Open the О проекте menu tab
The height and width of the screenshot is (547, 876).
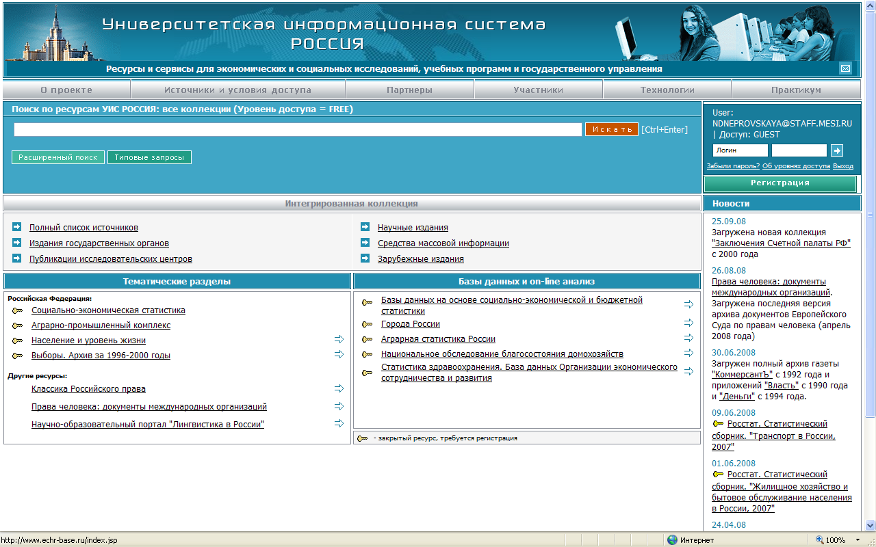coord(66,90)
